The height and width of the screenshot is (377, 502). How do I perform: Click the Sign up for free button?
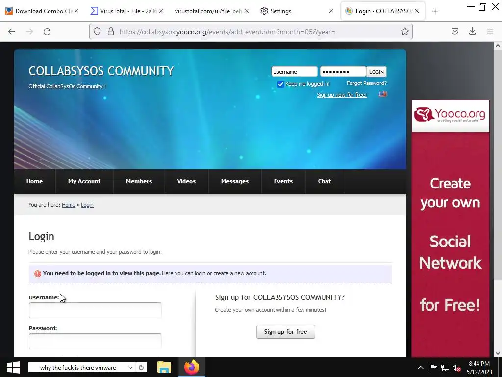tap(286, 332)
